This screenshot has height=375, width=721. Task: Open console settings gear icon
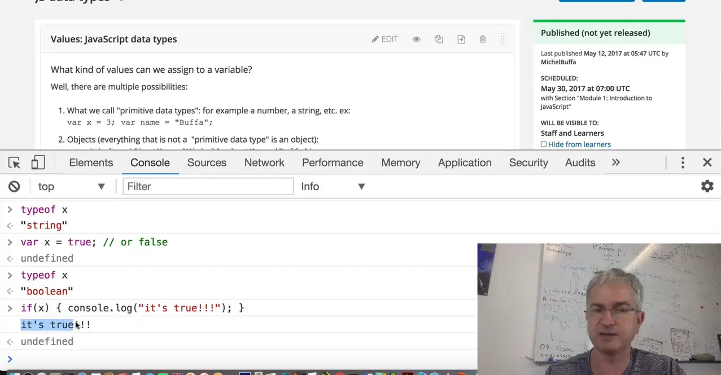click(x=707, y=186)
